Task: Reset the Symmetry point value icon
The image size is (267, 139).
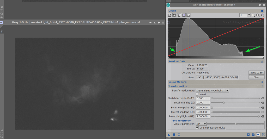Action: pos(263,108)
